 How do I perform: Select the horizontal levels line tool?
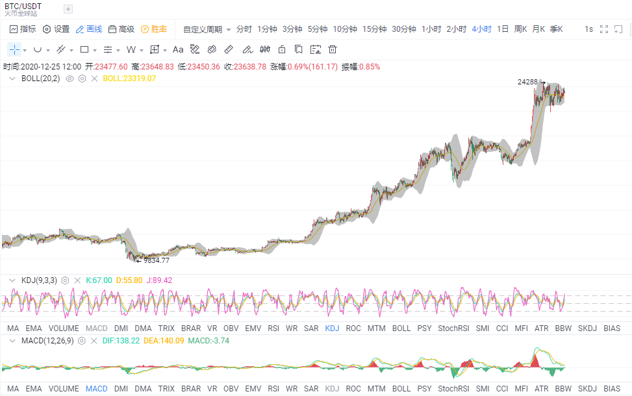click(x=108, y=49)
